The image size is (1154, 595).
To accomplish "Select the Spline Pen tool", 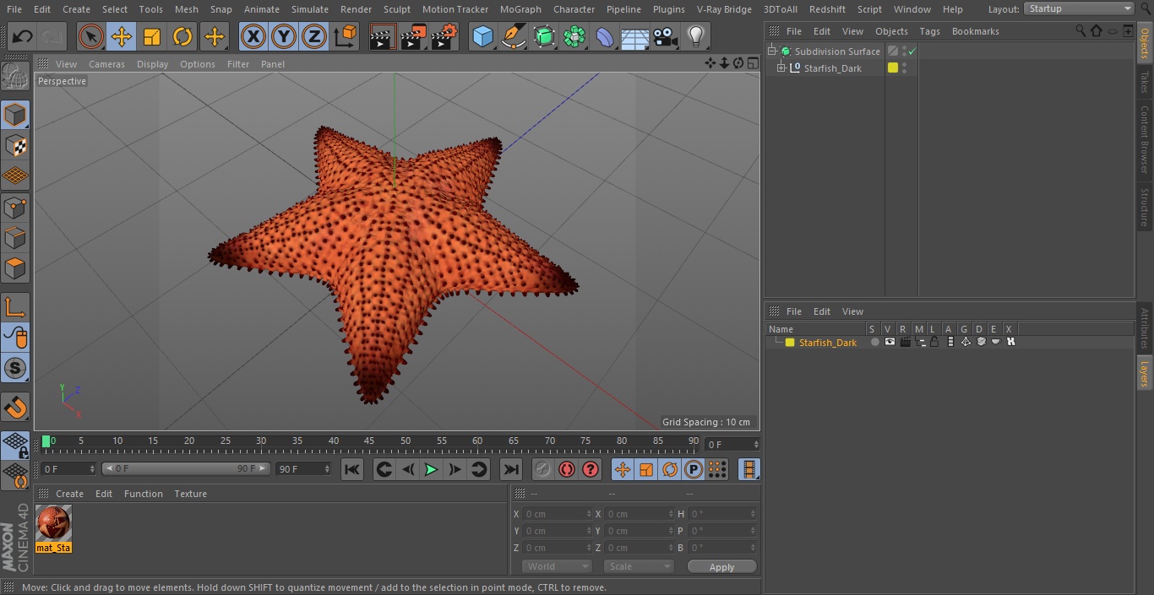I will (x=513, y=36).
